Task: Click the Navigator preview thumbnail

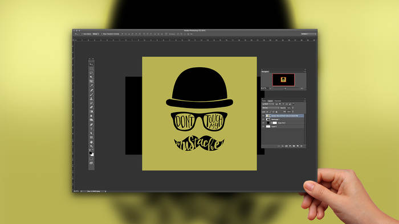Action: click(283, 80)
